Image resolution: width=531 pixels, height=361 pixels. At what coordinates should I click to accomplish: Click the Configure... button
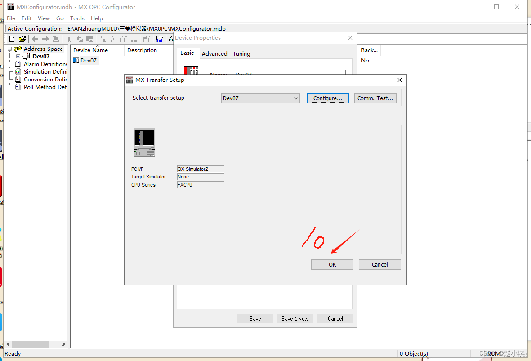(x=327, y=98)
